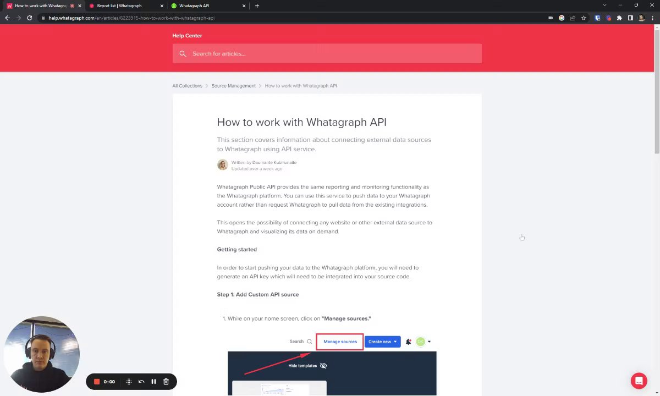660x396 pixels.
Task: Toggle the browser side panel
Action: (630, 18)
